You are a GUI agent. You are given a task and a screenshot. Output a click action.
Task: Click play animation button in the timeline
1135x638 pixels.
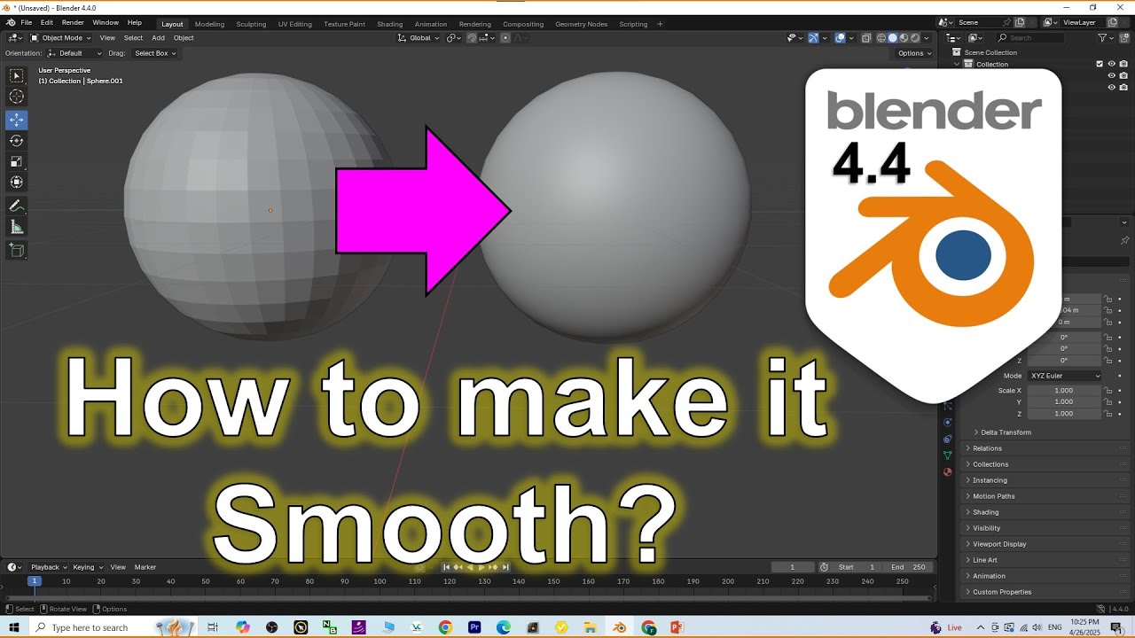[x=481, y=567]
